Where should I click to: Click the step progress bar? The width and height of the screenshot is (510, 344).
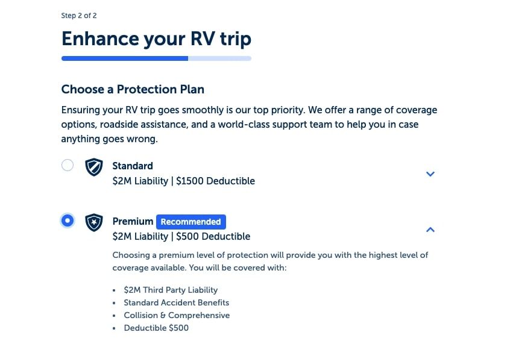tap(156, 58)
